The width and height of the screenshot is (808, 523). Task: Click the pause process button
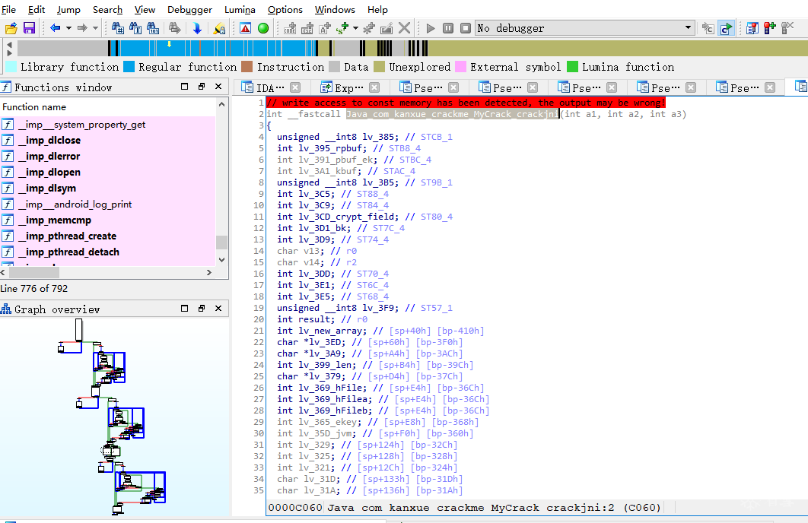pos(448,28)
